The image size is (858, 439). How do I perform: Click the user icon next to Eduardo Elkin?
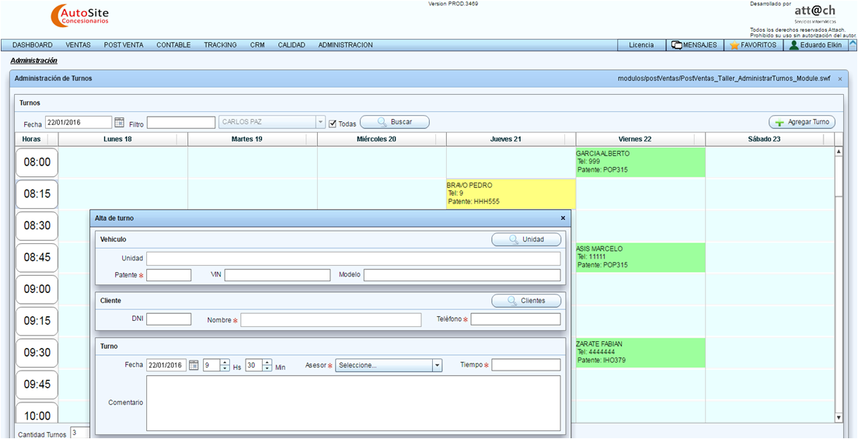pyautogui.click(x=793, y=45)
